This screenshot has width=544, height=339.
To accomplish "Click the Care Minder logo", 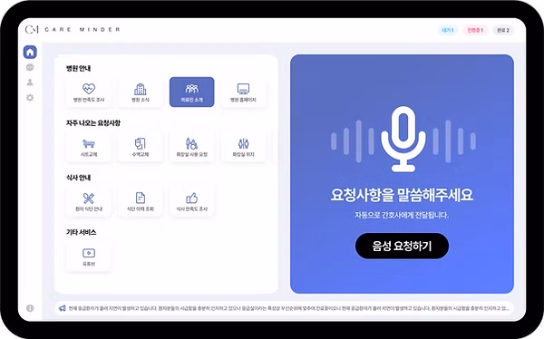I will 73,30.
